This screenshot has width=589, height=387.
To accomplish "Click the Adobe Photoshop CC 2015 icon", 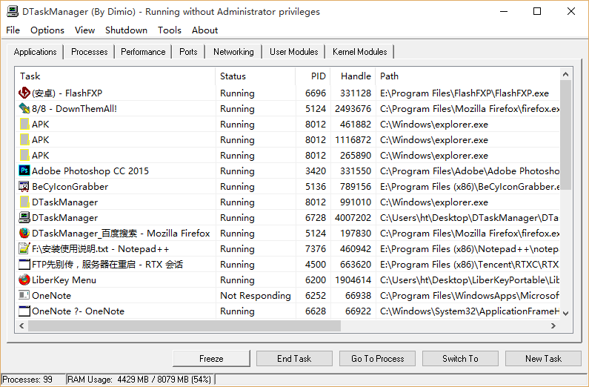I will pyautogui.click(x=24, y=171).
